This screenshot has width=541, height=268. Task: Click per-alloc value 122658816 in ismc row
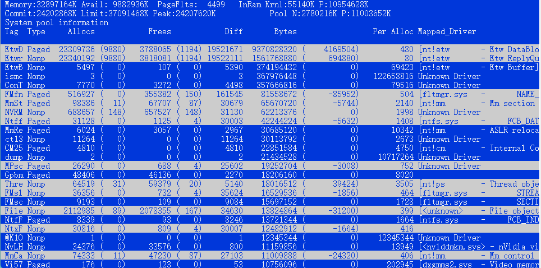(393, 76)
